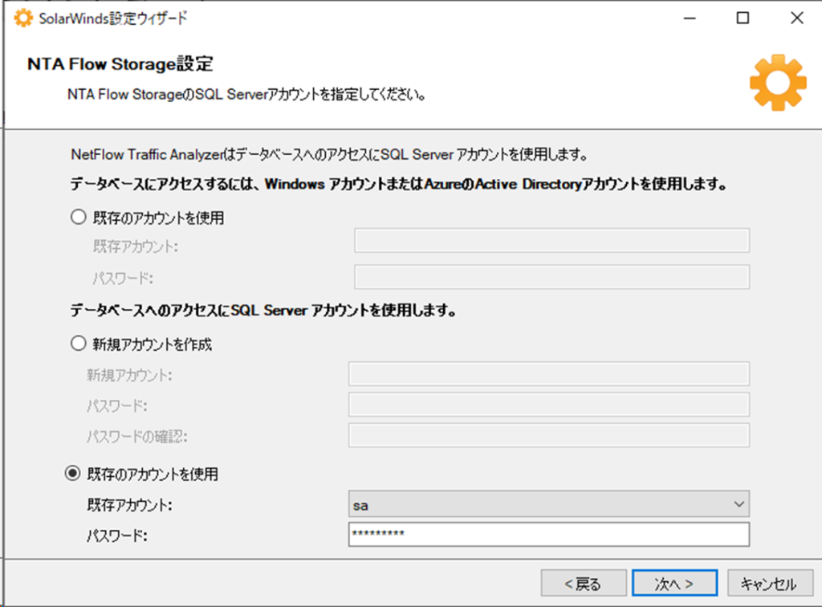Click the SolarWinds gear icon in title bar
The height and width of the screenshot is (607, 822).
pos(23,18)
